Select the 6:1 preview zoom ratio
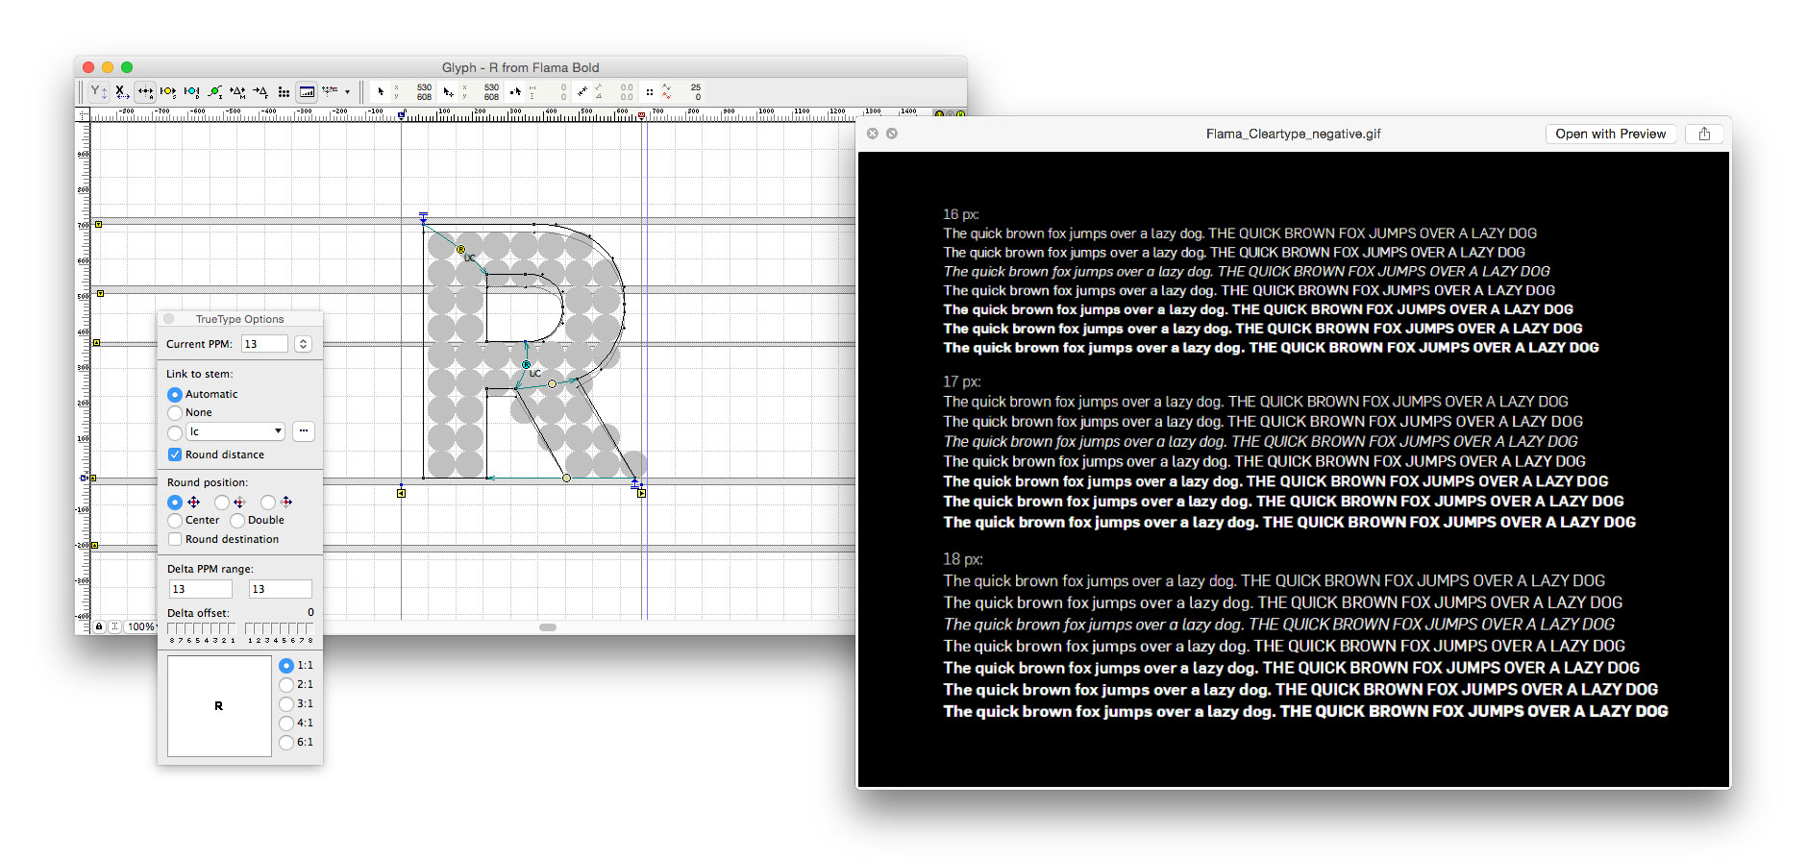The image size is (1807, 859). 286,742
